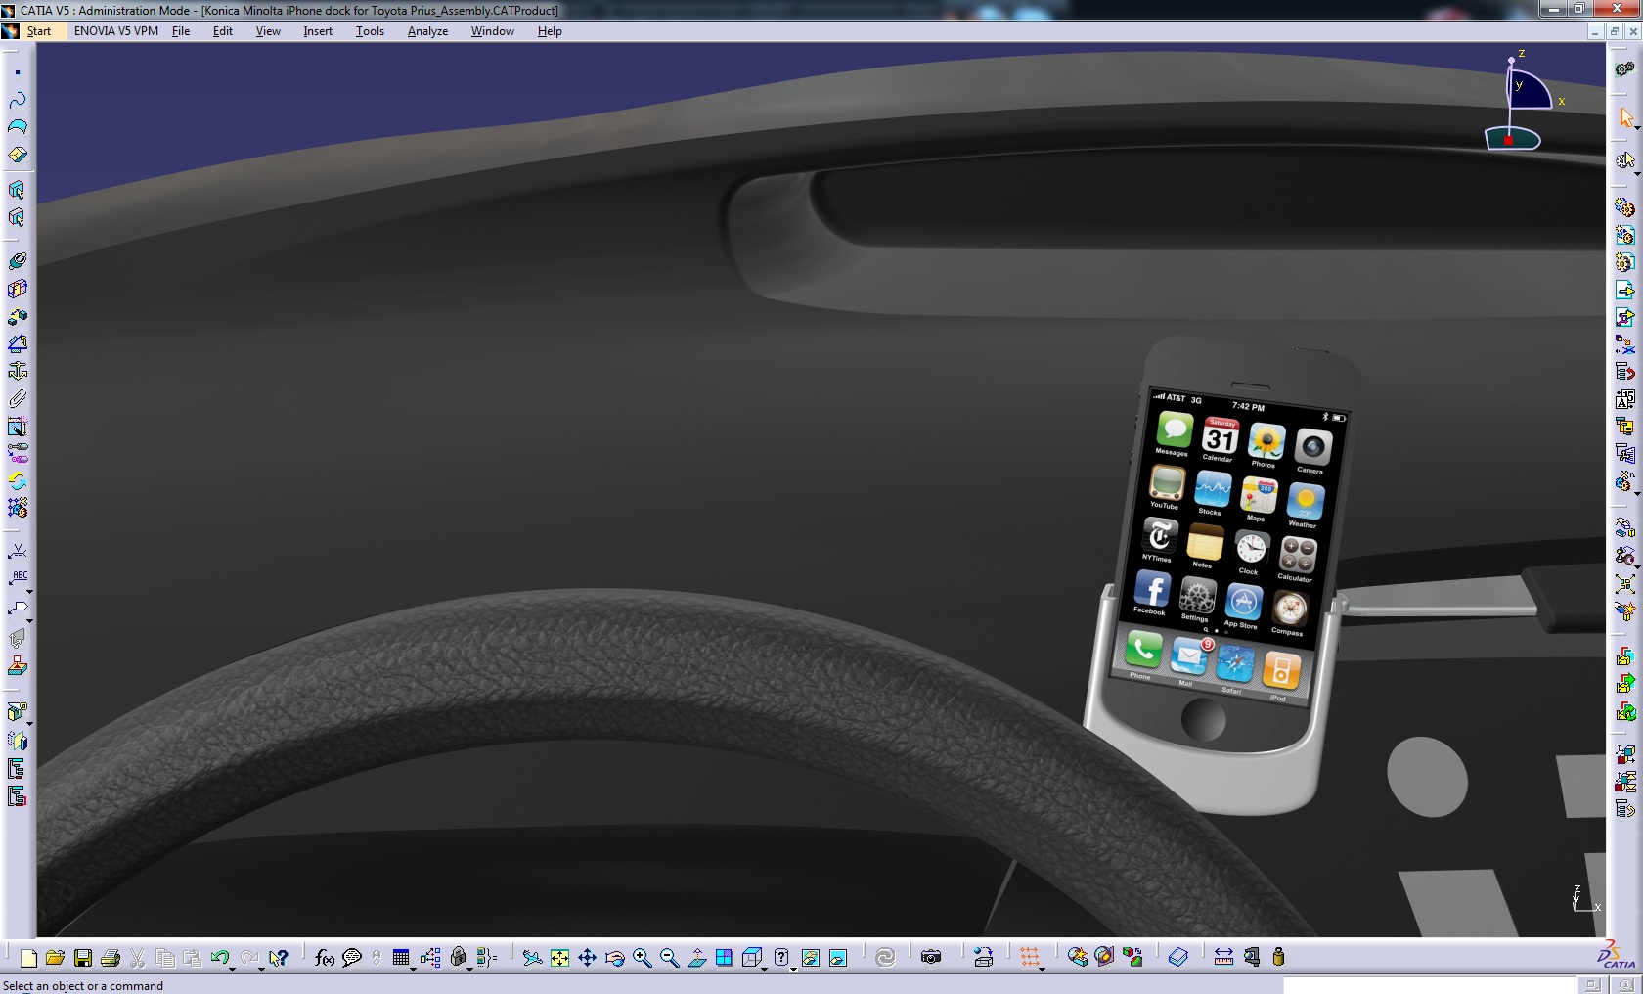Select the Pan four-arrow tool
The image size is (1643, 994).
pyautogui.click(x=587, y=958)
